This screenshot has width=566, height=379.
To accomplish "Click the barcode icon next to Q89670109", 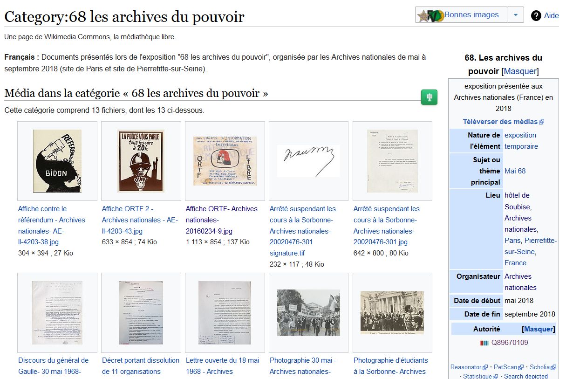I will click(484, 343).
